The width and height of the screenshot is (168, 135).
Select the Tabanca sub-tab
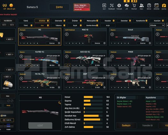pos(59,25)
